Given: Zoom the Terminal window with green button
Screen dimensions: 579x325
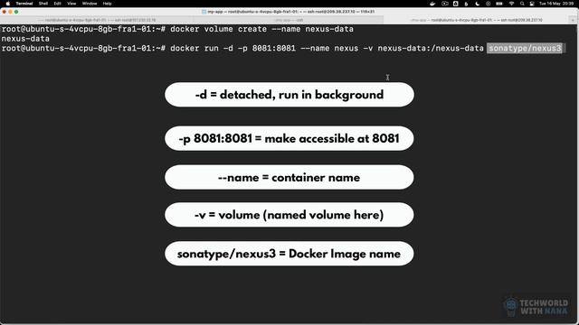Looking at the screenshot, I should click(x=16, y=12).
